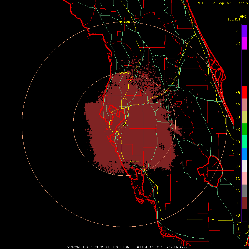Image resolution: width=249 pixels, height=249 pixels.
Task: Click the UK magenta legend swatch
Action: [244, 43]
